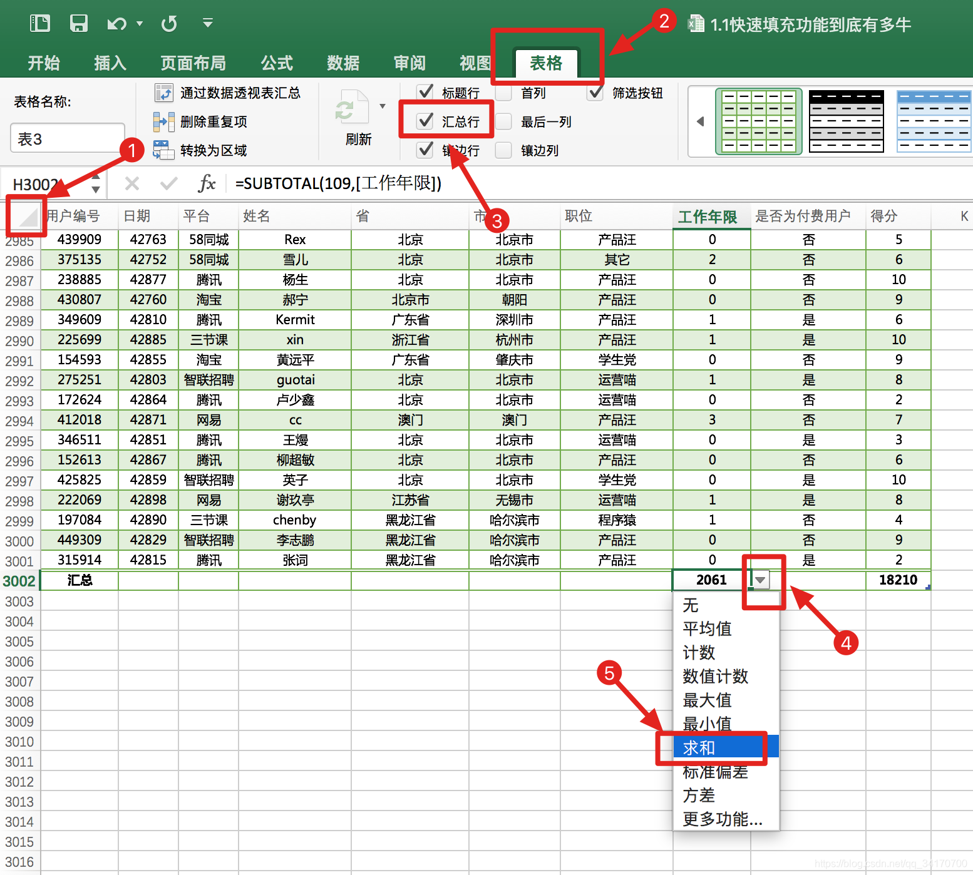Click the 删除重复项 text button
Screen dimensions: 973x875
tap(214, 121)
